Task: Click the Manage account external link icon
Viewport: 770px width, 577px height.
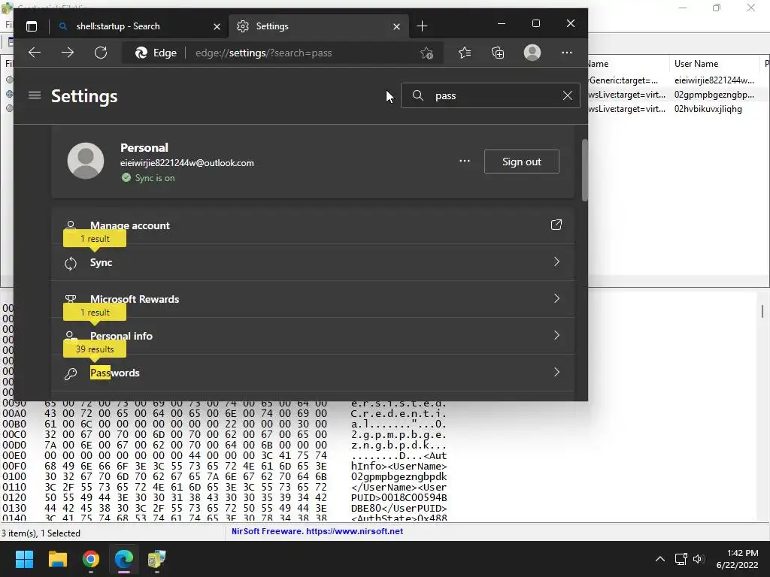Action: click(x=556, y=225)
